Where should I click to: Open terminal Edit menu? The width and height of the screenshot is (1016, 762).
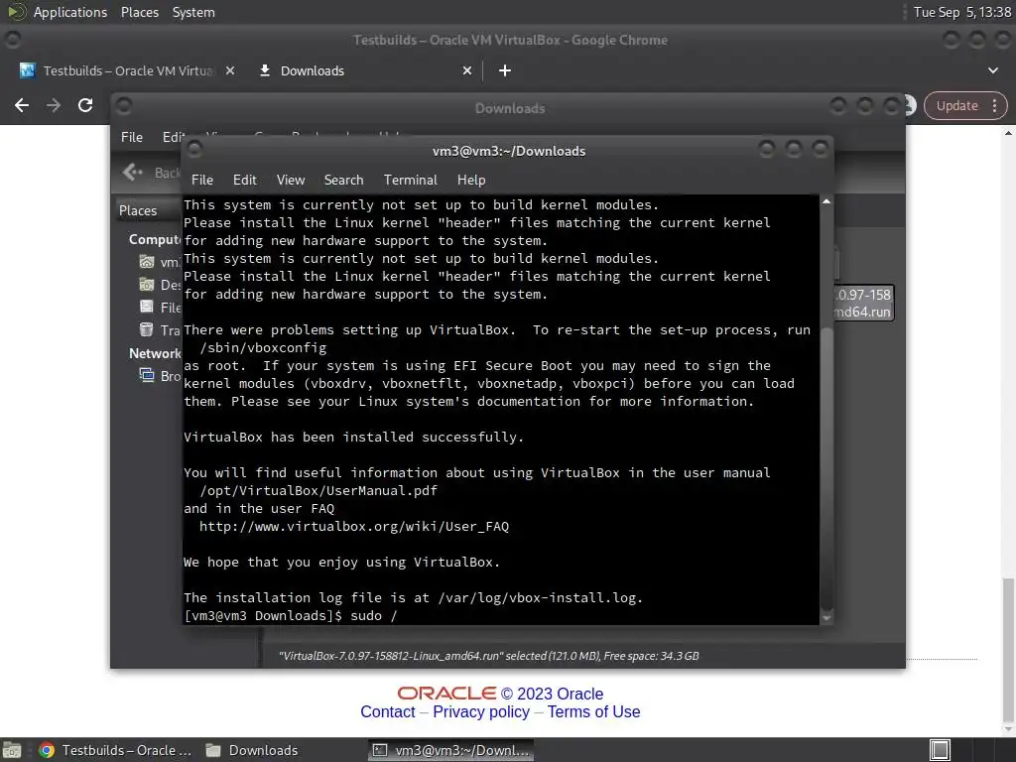(244, 181)
